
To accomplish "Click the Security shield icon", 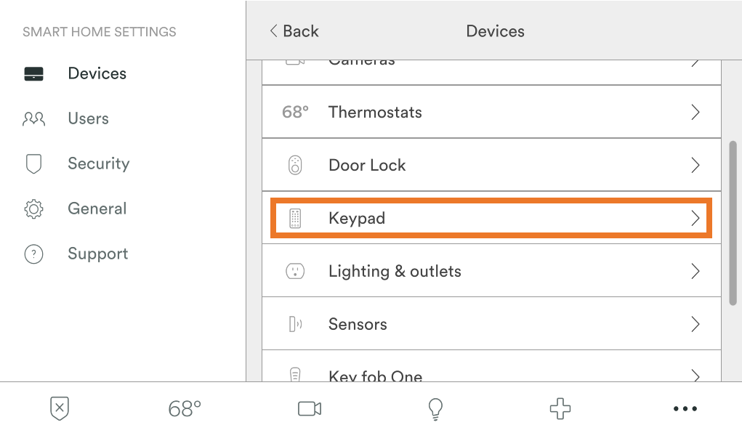I will click(33, 163).
